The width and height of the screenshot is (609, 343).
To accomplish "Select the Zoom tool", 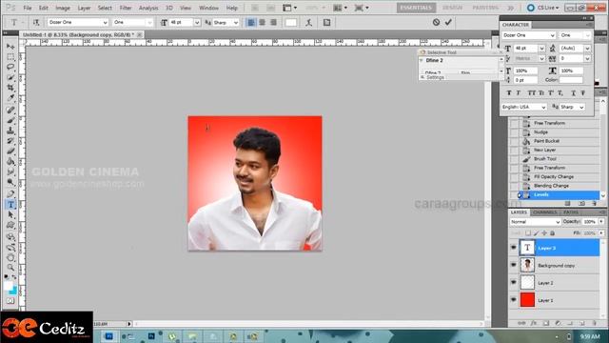I will [x=10, y=267].
